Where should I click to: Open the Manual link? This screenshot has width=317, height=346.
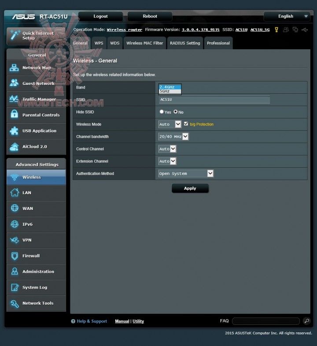(122, 321)
